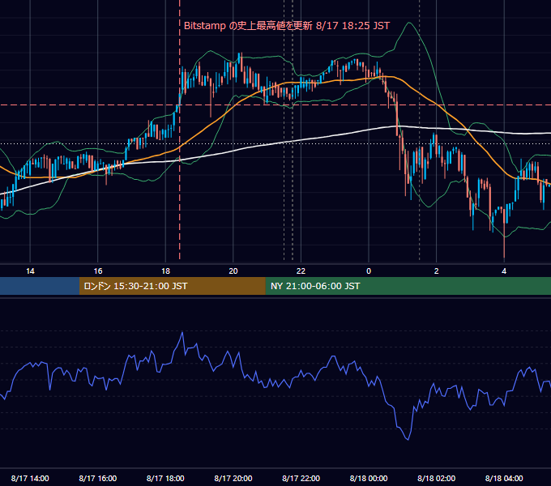Click the 22 hour axis label
Viewport: 551px width, 486px height.
[301, 271]
